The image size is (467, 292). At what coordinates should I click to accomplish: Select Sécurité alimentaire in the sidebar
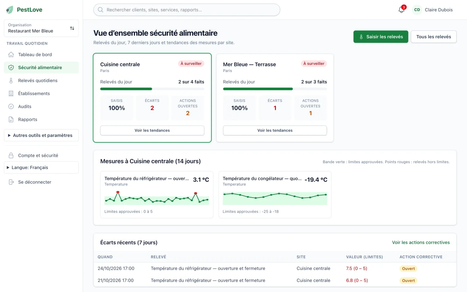coord(41,67)
